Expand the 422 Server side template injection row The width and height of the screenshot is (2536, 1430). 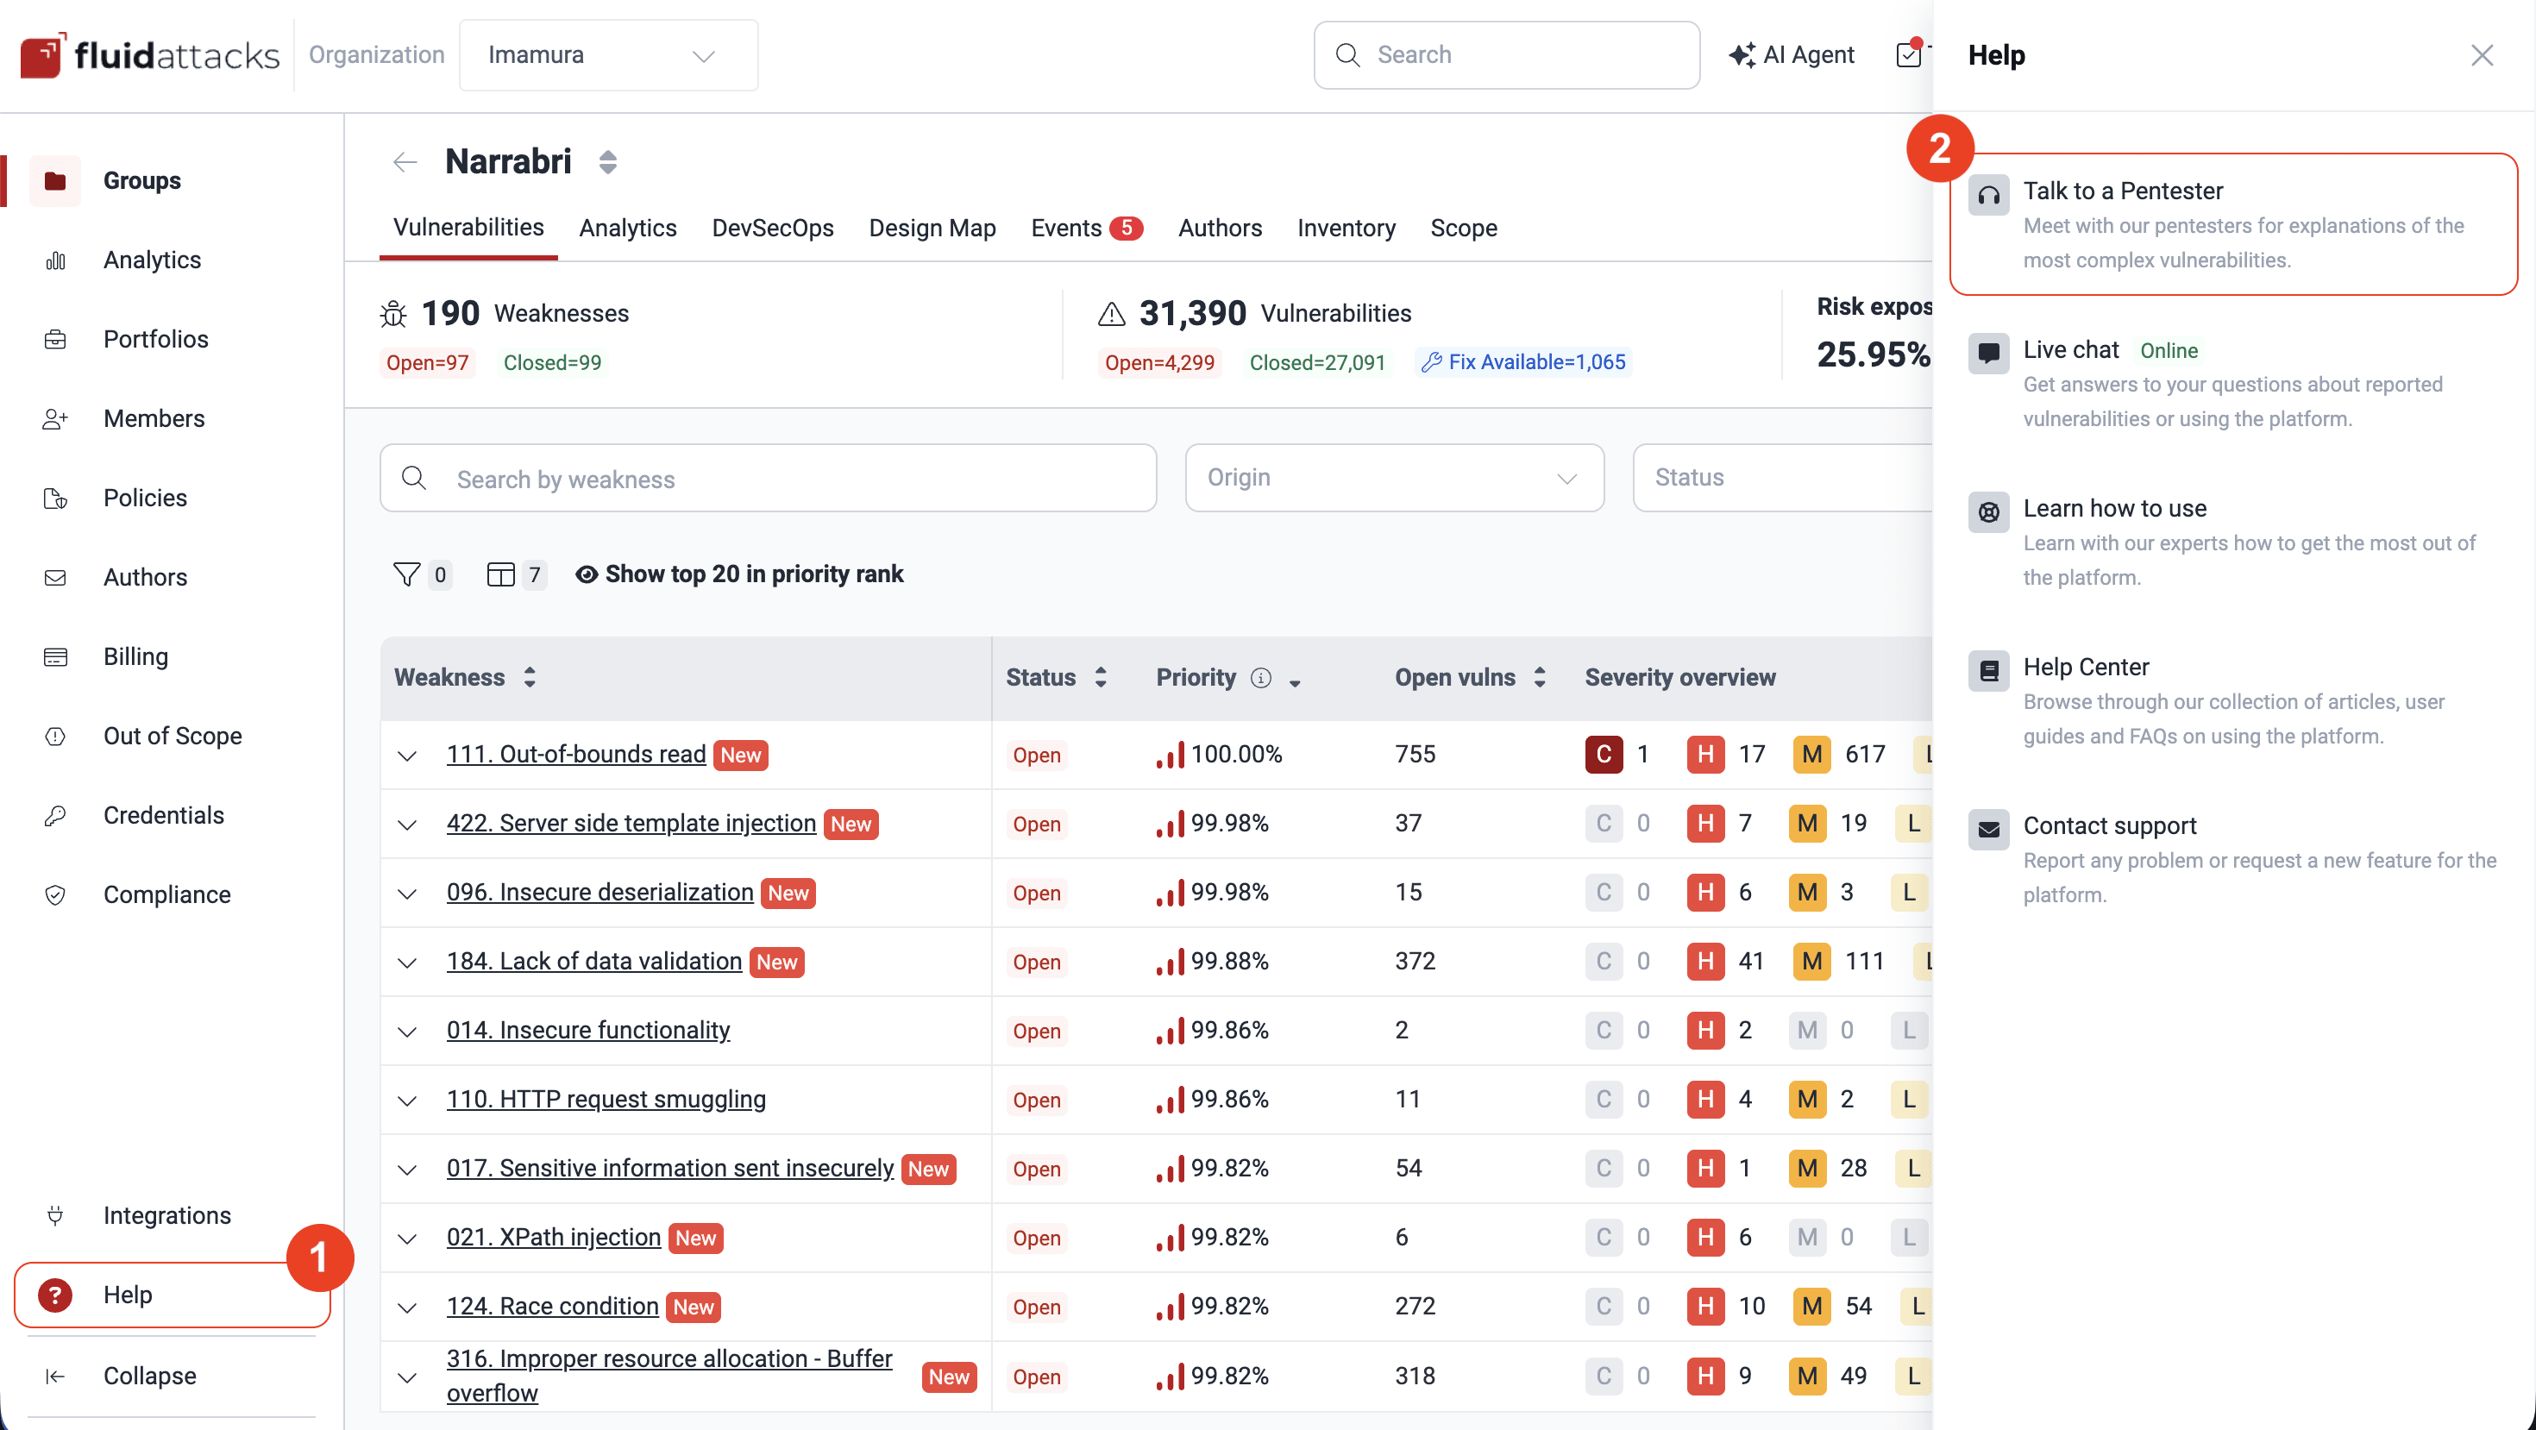click(406, 824)
